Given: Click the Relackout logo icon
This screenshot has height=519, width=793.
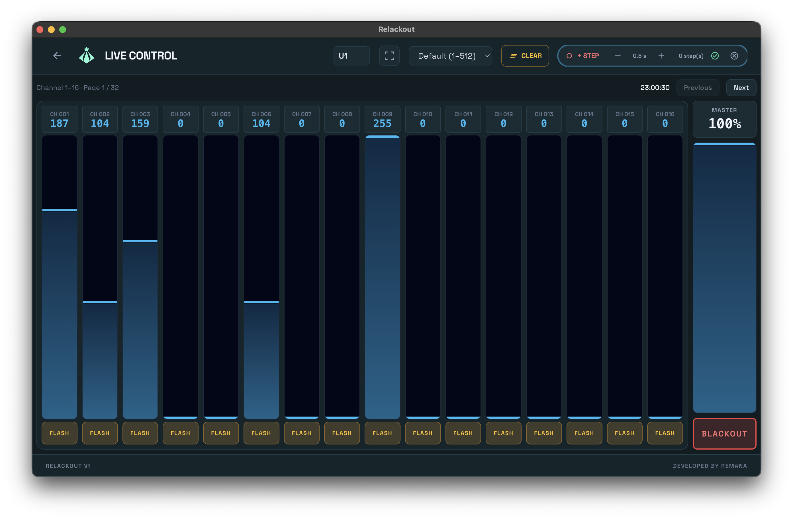Looking at the screenshot, I should 86,55.
